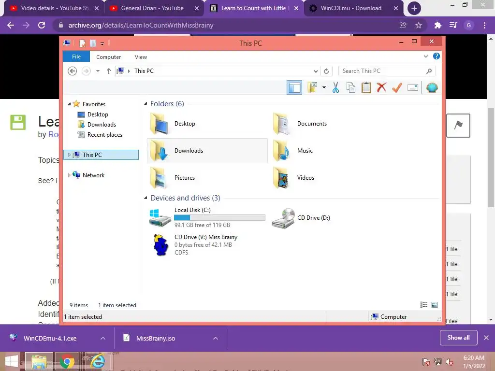Open recent locations dropdown arrow

pos(98,71)
